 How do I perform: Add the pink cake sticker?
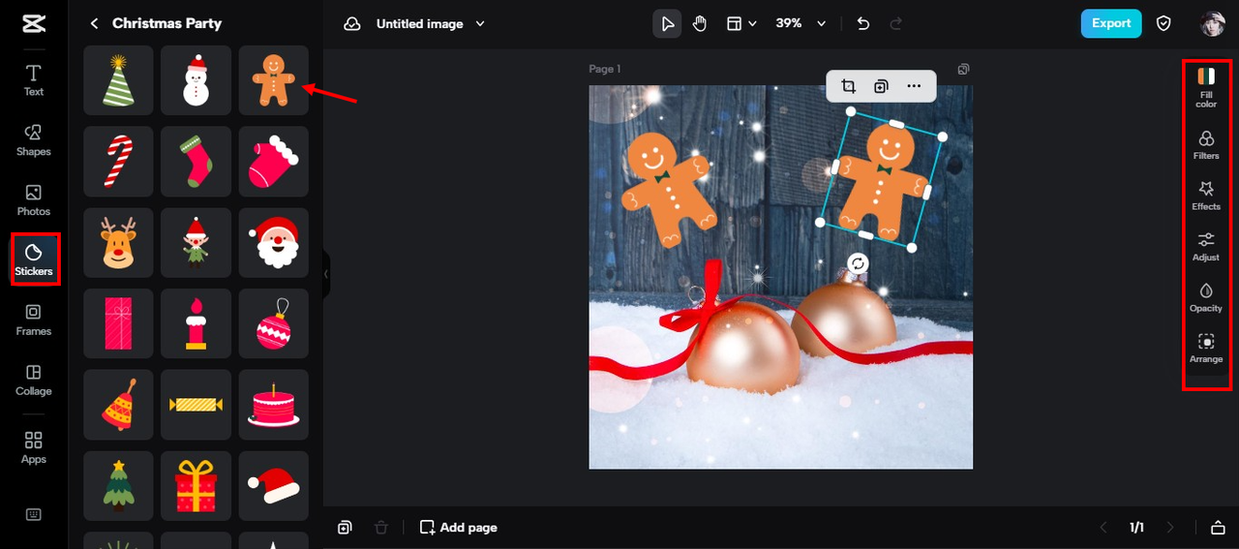click(274, 405)
